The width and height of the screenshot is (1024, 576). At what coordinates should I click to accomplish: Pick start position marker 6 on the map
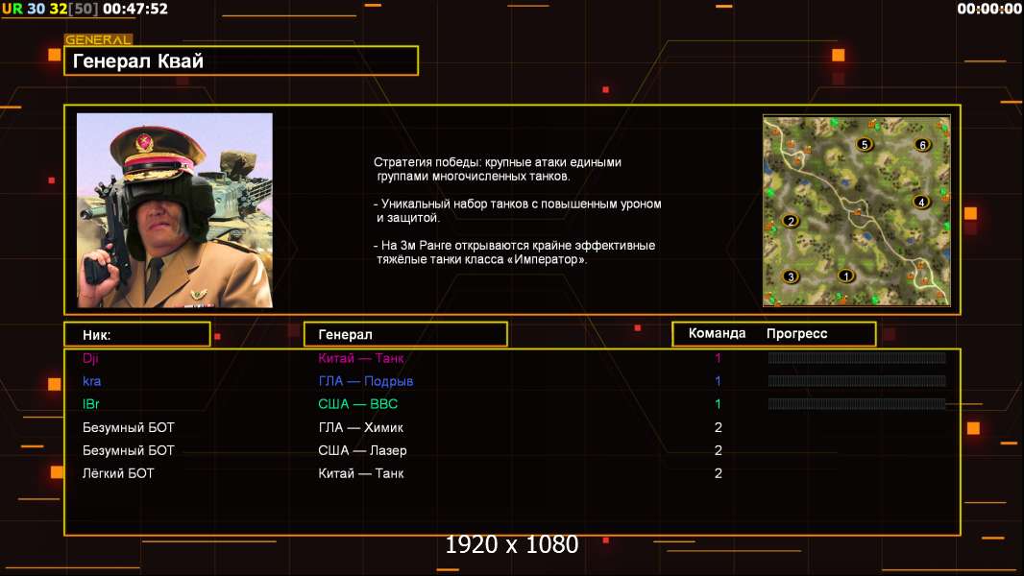922,145
